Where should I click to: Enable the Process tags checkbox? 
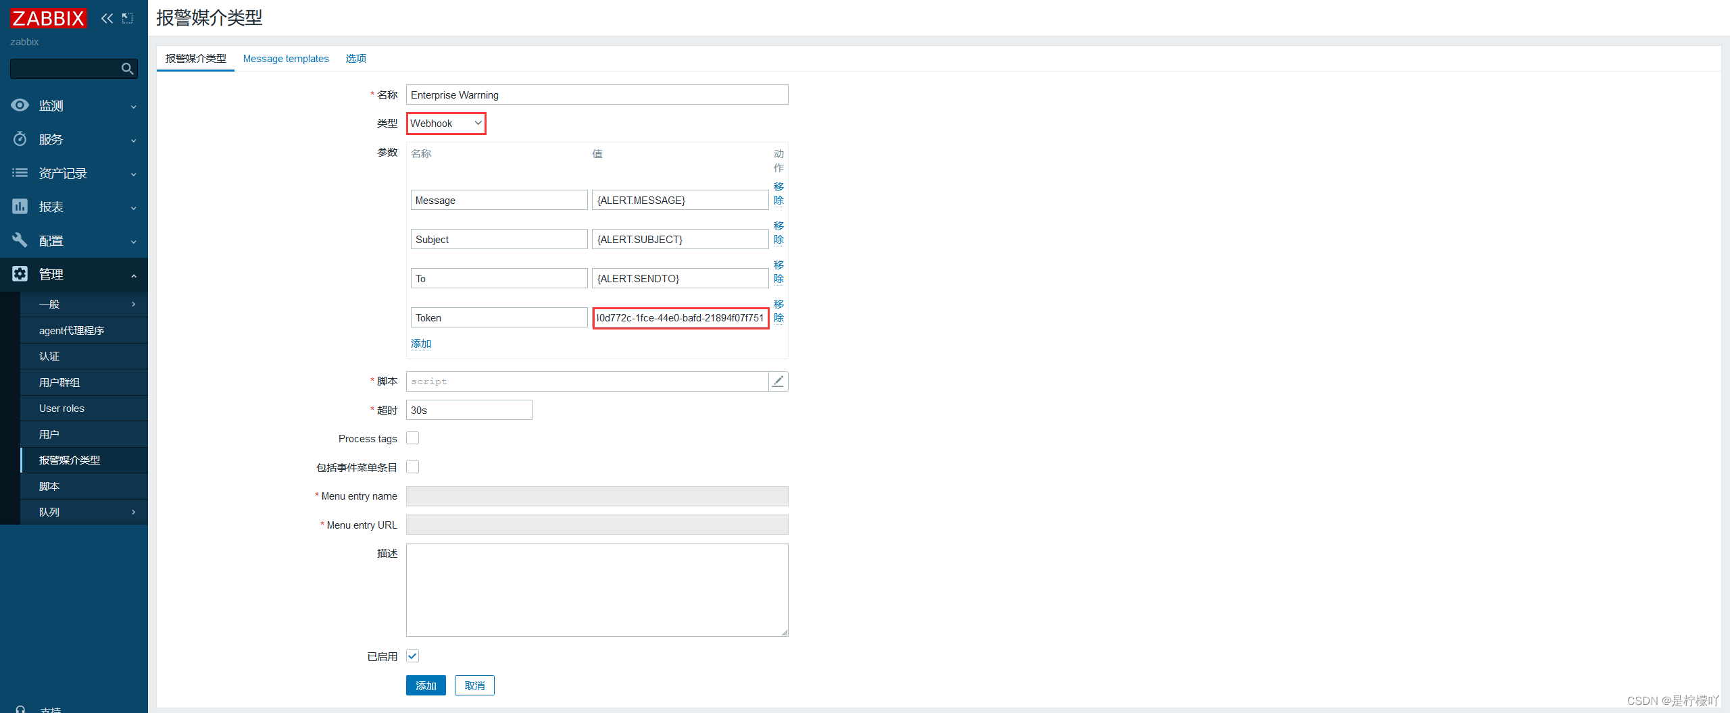412,438
